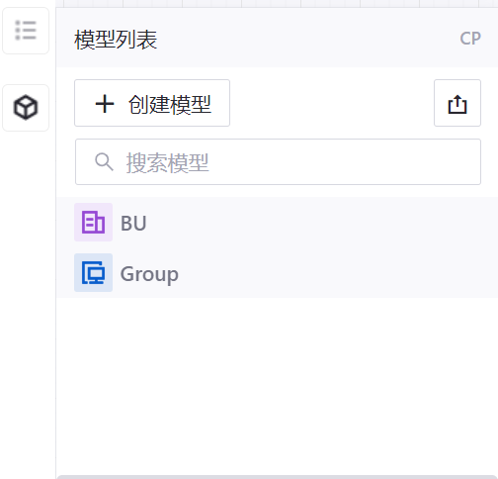Select the cube model sidebar icon

[x=26, y=108]
